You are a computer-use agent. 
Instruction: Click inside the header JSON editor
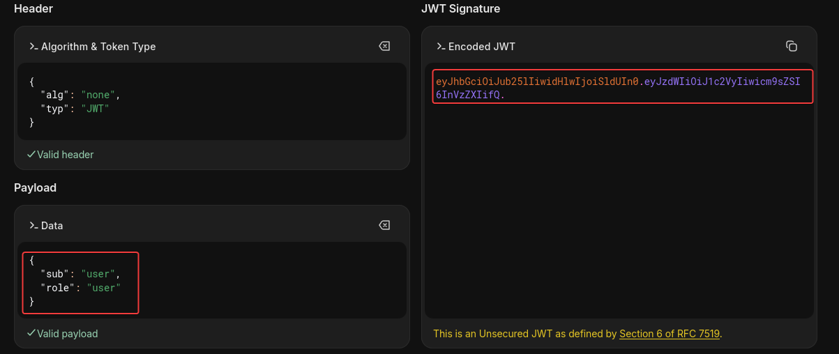(212, 102)
